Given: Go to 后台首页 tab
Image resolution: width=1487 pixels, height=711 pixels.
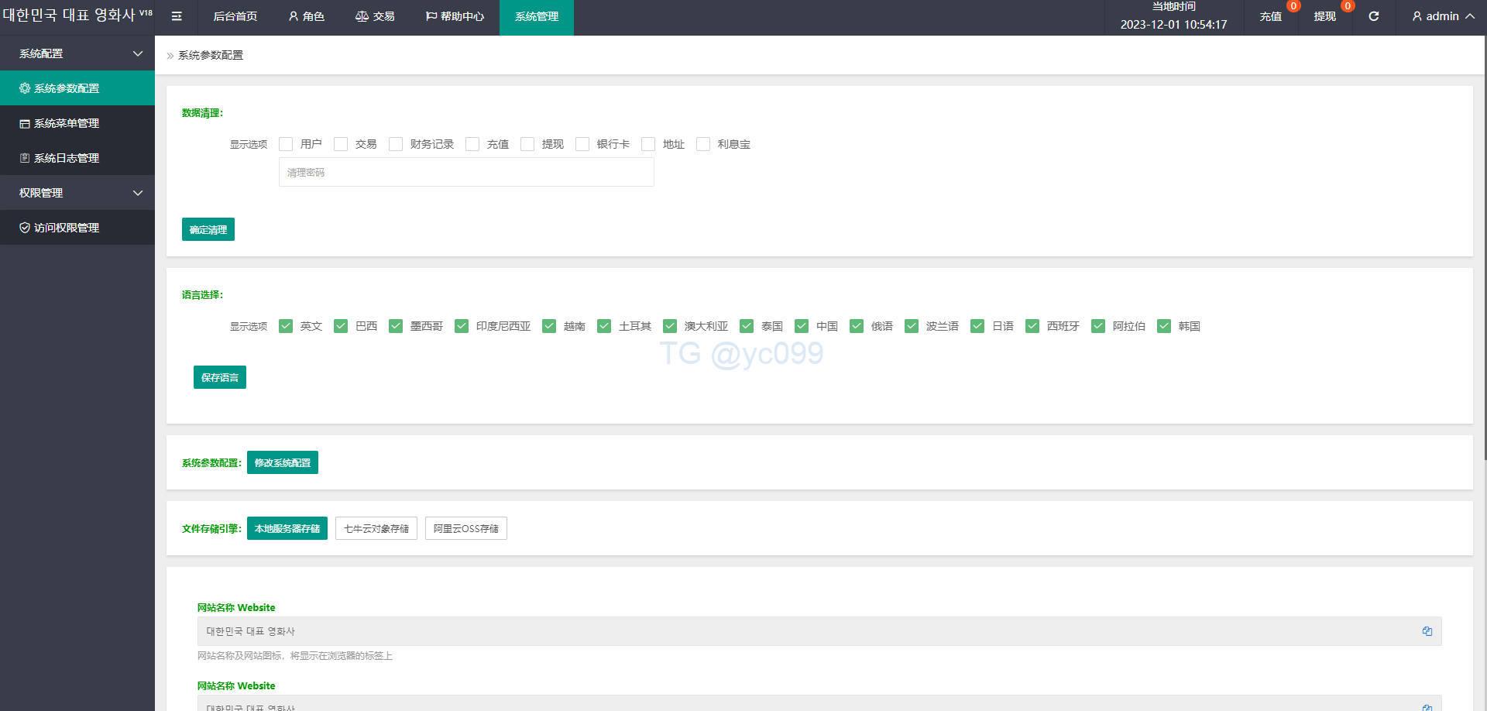Looking at the screenshot, I should tap(235, 16).
